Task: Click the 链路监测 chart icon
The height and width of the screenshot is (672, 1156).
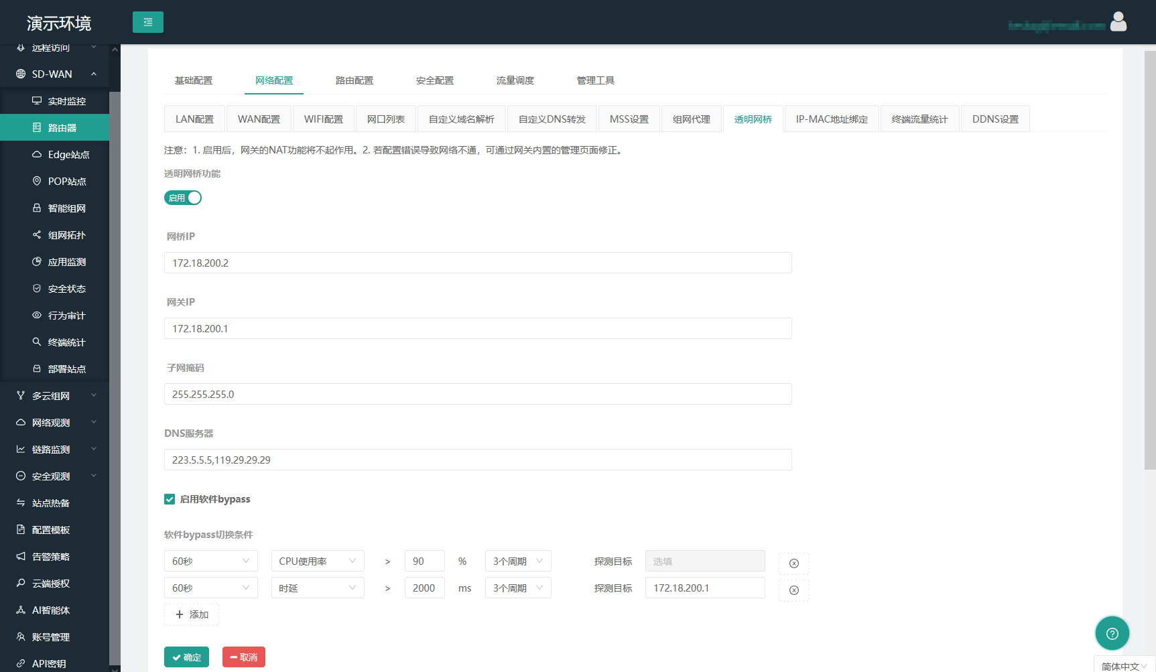Action: pyautogui.click(x=21, y=449)
